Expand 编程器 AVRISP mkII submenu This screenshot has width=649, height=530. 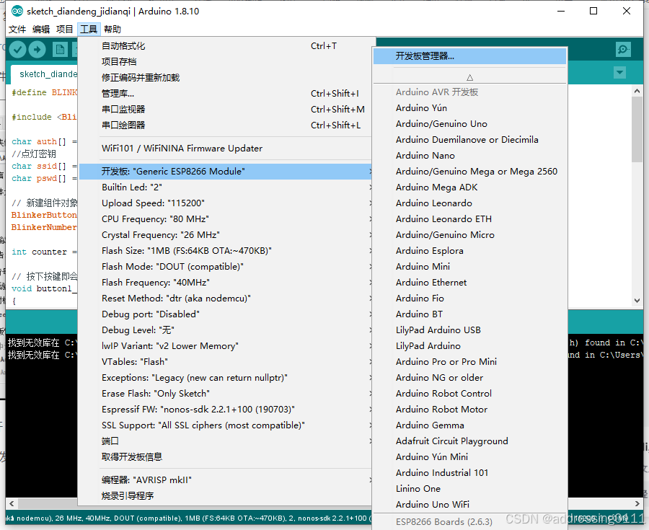click(225, 480)
